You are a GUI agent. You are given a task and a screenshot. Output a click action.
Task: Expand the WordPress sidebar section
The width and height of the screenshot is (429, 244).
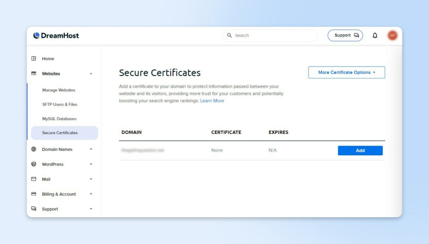[91, 164]
